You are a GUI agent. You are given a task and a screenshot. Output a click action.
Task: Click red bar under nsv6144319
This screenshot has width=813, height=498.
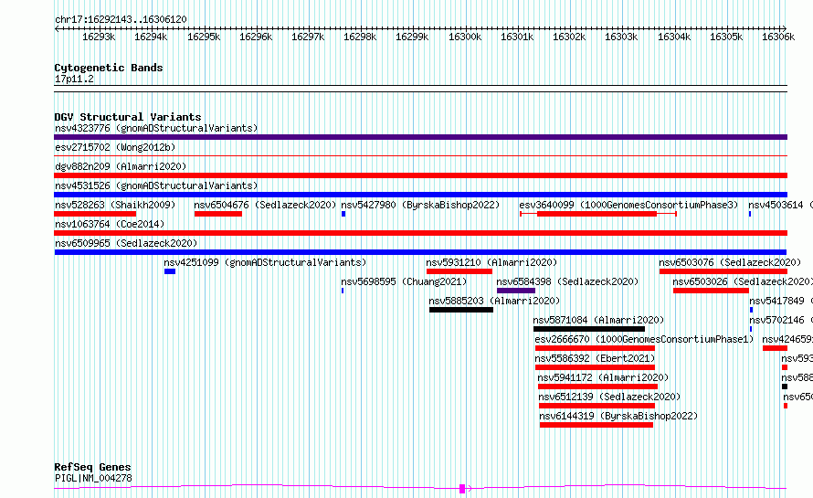[597, 425]
